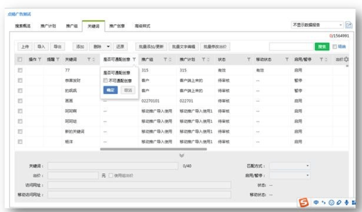Select the 关键词 tab
The width and height of the screenshot is (362, 212).
coord(93,26)
